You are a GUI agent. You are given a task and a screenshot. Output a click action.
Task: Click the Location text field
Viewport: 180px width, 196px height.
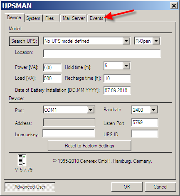coord(102,54)
